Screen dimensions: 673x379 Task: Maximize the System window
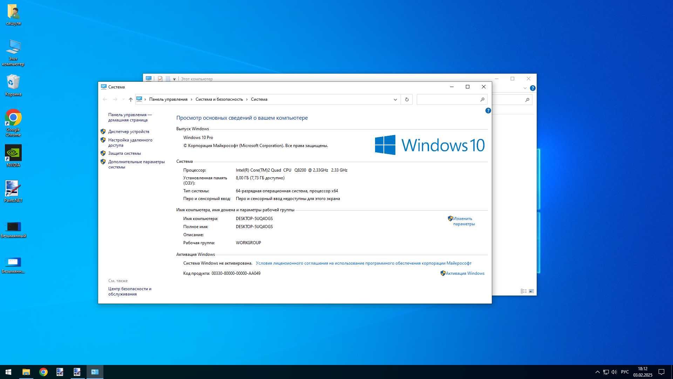[467, 87]
